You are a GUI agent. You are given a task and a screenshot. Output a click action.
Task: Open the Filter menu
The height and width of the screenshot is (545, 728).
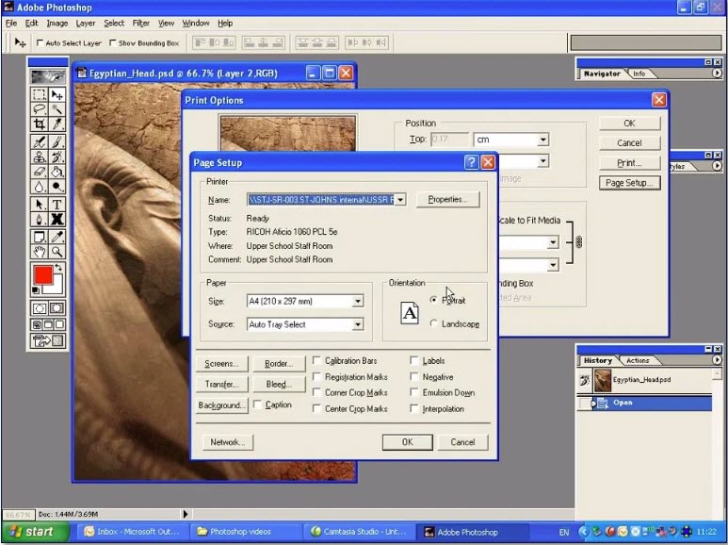[x=141, y=23]
